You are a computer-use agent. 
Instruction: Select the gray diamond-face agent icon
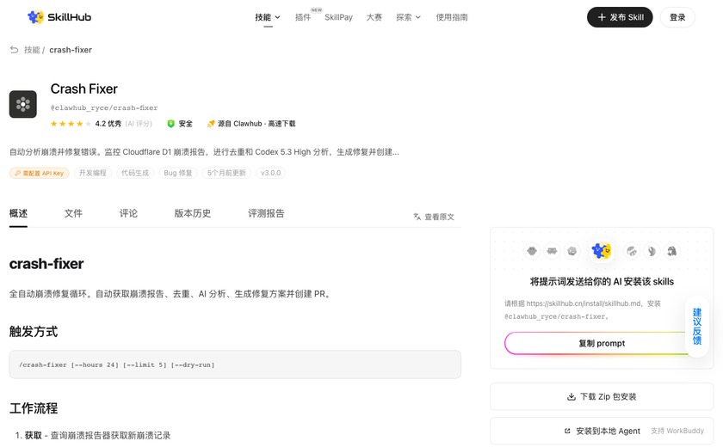pos(532,251)
